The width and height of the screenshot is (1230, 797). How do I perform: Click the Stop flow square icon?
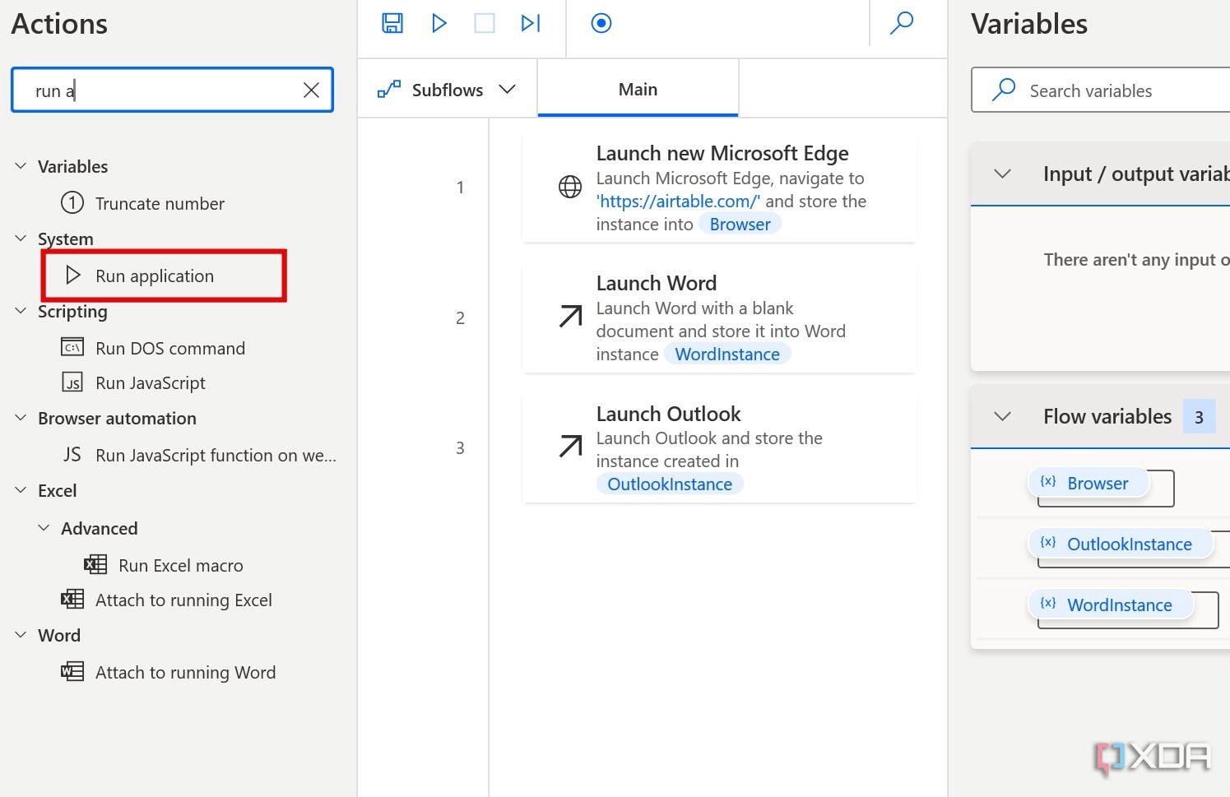[485, 23]
